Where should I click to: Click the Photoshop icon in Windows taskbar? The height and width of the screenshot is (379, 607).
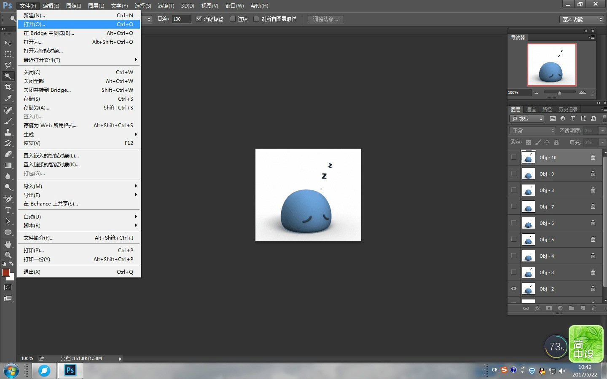point(70,371)
